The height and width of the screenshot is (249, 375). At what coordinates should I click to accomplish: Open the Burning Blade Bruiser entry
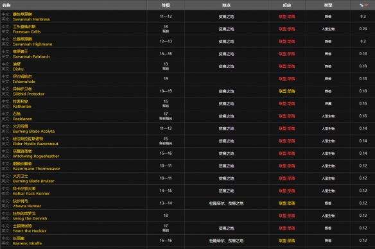(33, 181)
